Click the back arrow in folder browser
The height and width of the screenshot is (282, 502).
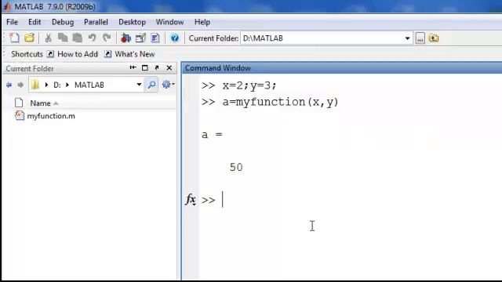pos(9,85)
